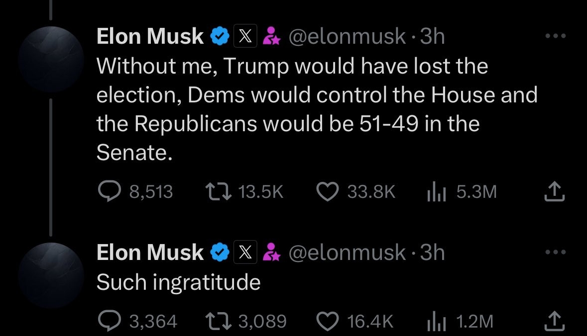Reply to the "Such ingratitude" tweet
Image resolution: width=587 pixels, height=336 pixels.
click(106, 322)
